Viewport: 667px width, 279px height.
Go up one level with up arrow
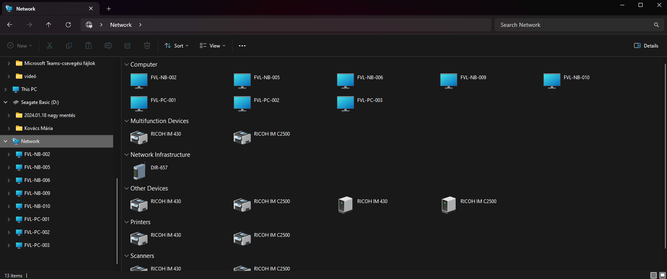coord(49,25)
